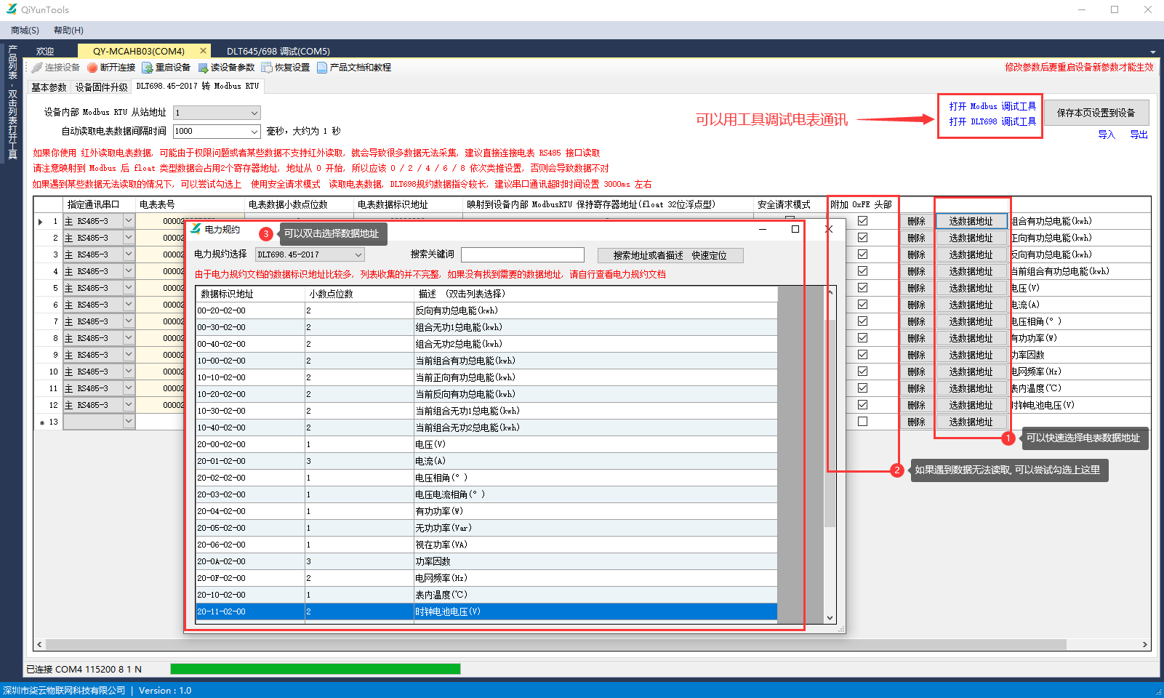
Task: Click the 搜索关键词 search keyword input field
Action: [522, 254]
